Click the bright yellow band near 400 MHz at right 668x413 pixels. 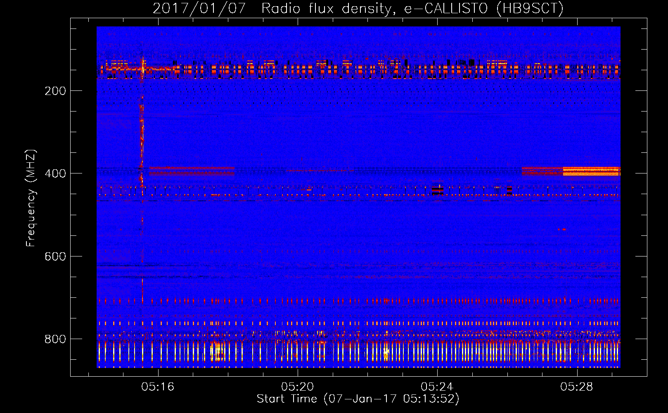592,171
